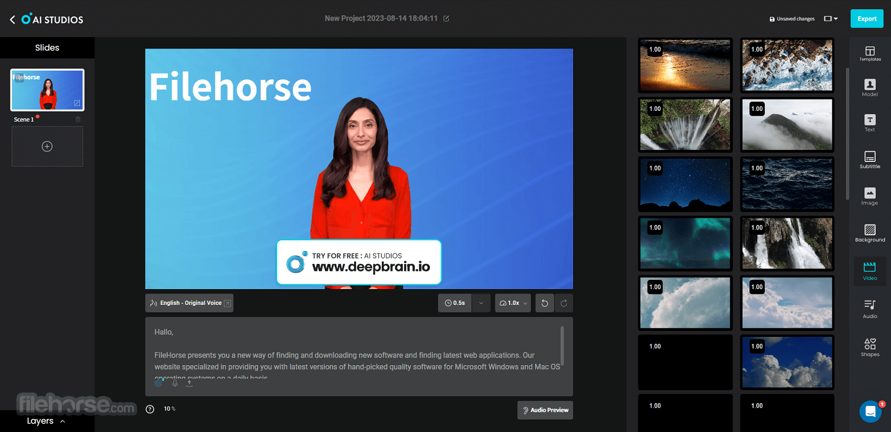The width and height of the screenshot is (891, 432).
Task: Play the Audio Preview
Action: coord(545,410)
